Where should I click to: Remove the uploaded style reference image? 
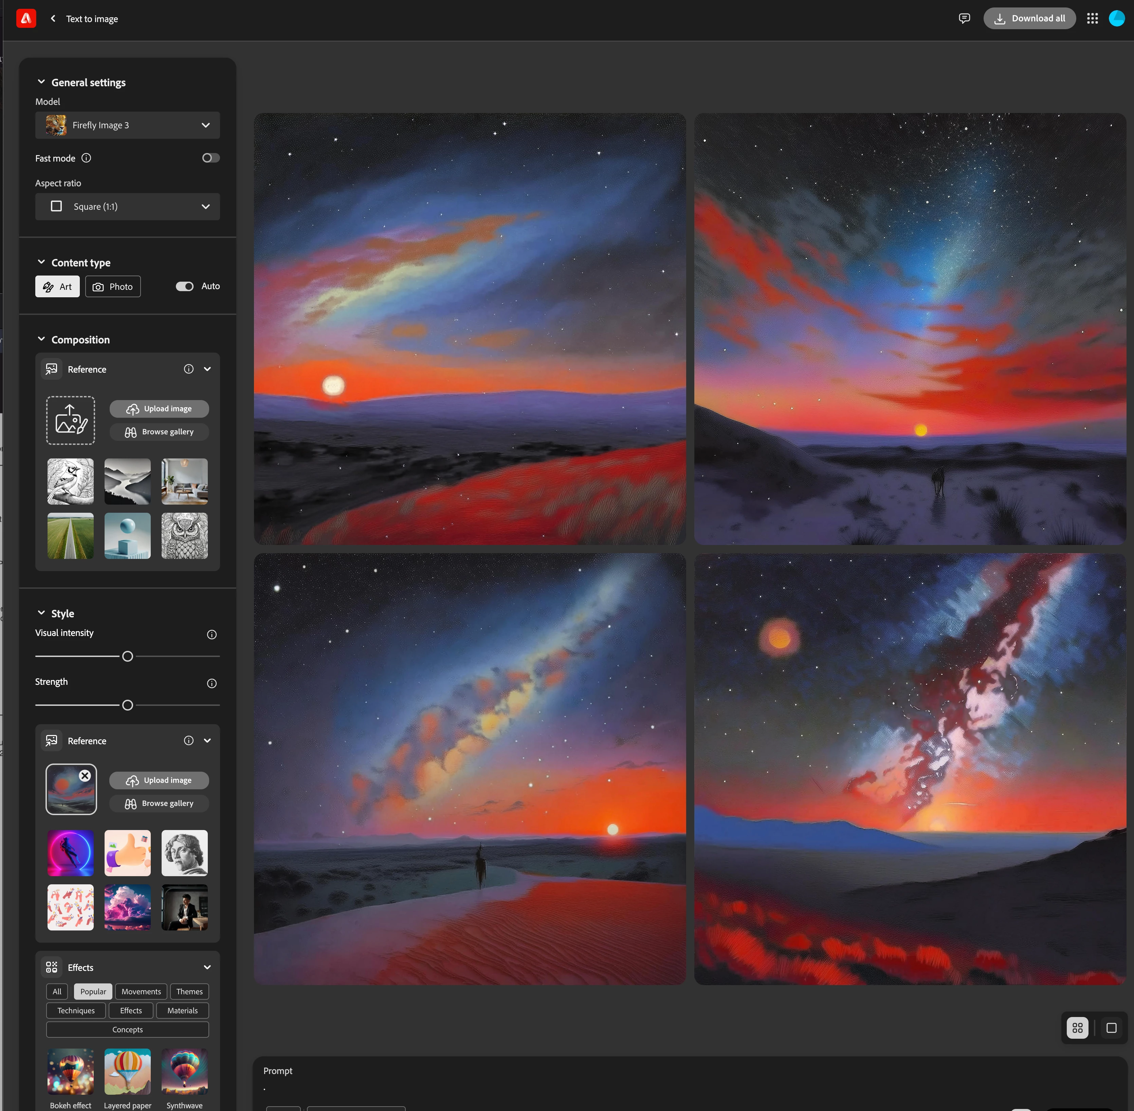[85, 775]
